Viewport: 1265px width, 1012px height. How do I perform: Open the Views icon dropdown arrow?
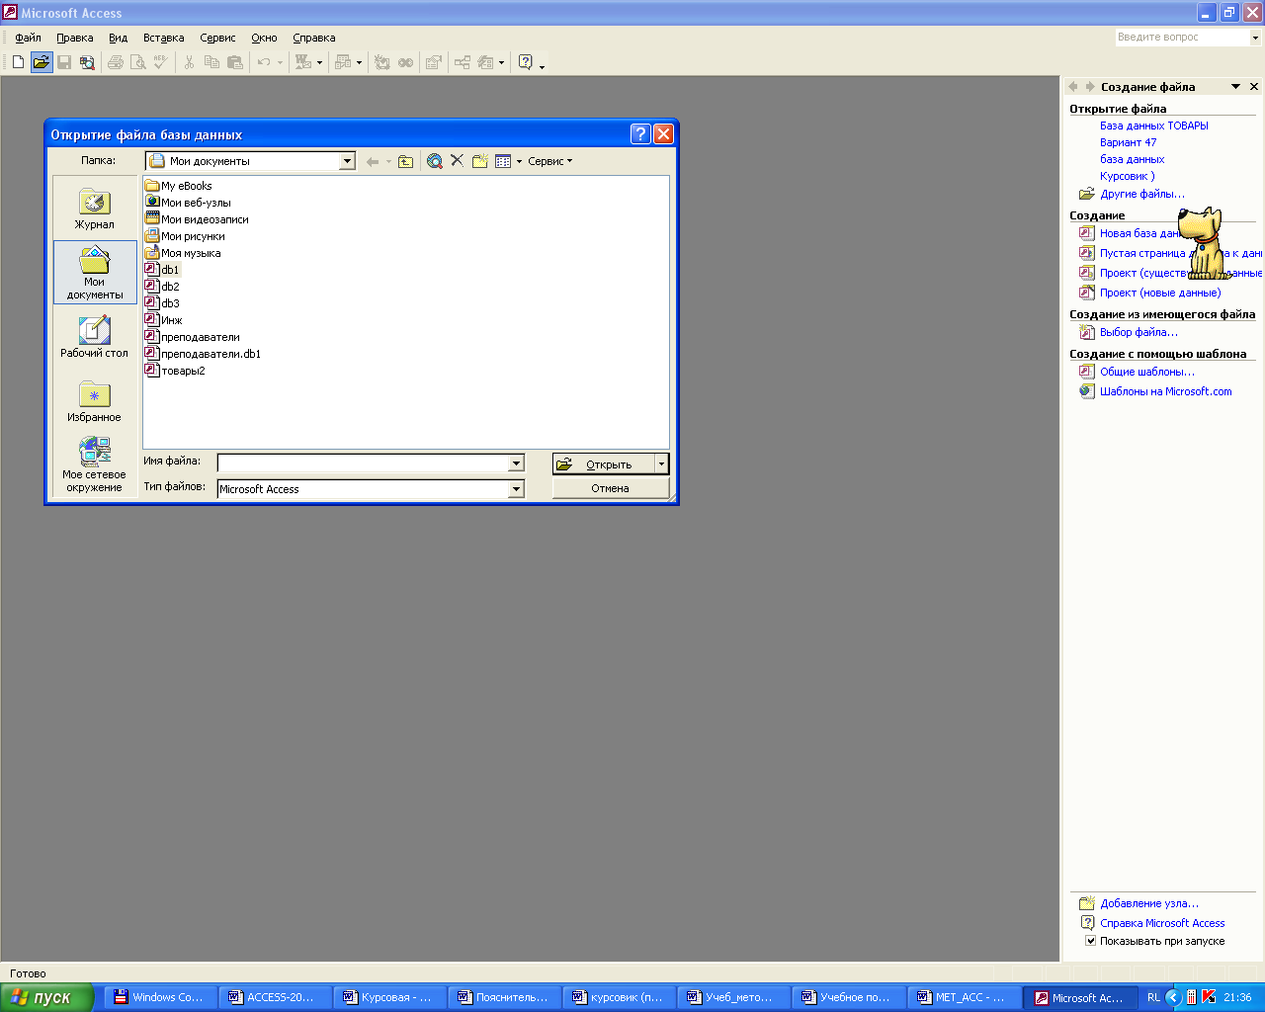519,161
